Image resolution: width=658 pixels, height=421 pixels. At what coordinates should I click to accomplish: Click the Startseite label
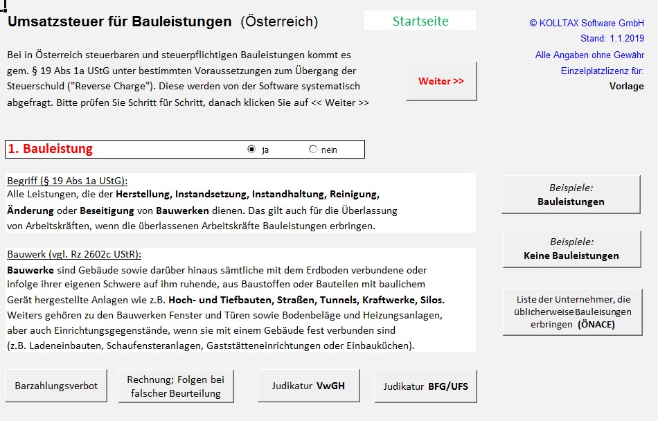click(x=420, y=21)
